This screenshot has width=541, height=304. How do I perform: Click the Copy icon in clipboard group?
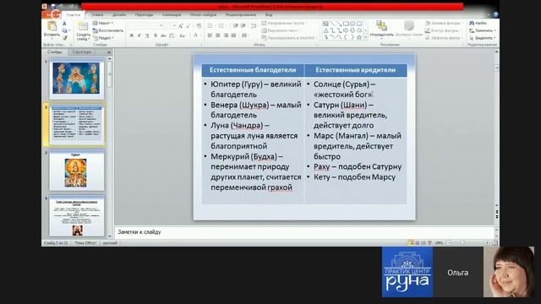64,30
